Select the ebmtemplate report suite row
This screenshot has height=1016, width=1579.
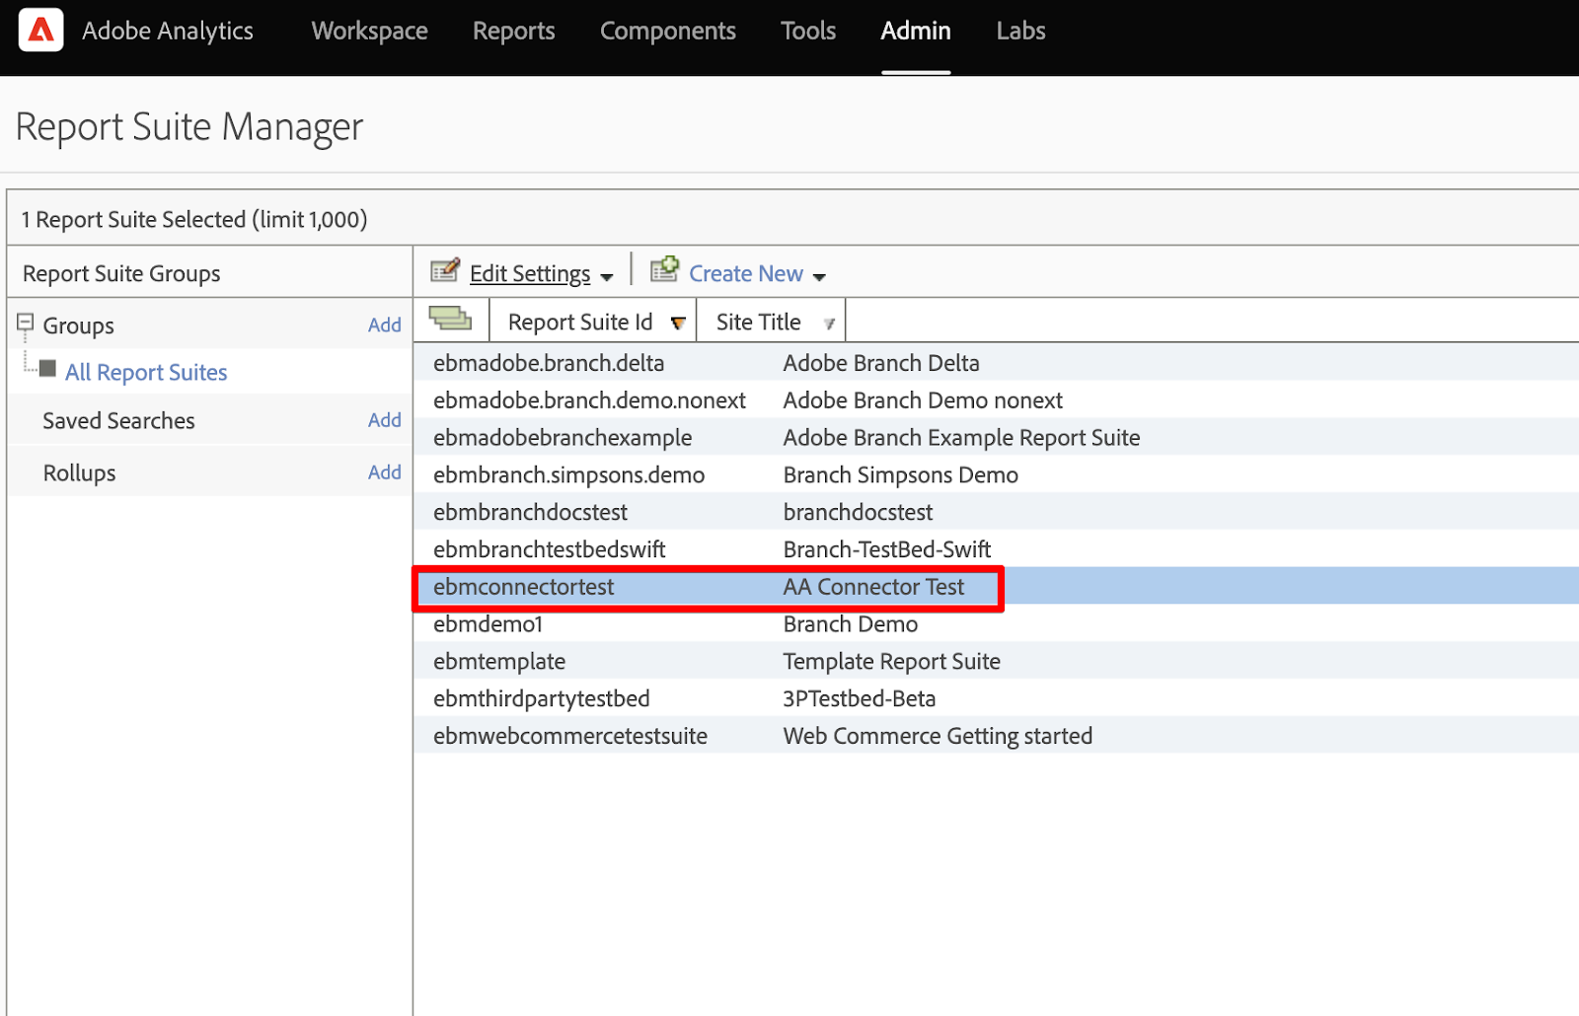[x=499, y=662]
